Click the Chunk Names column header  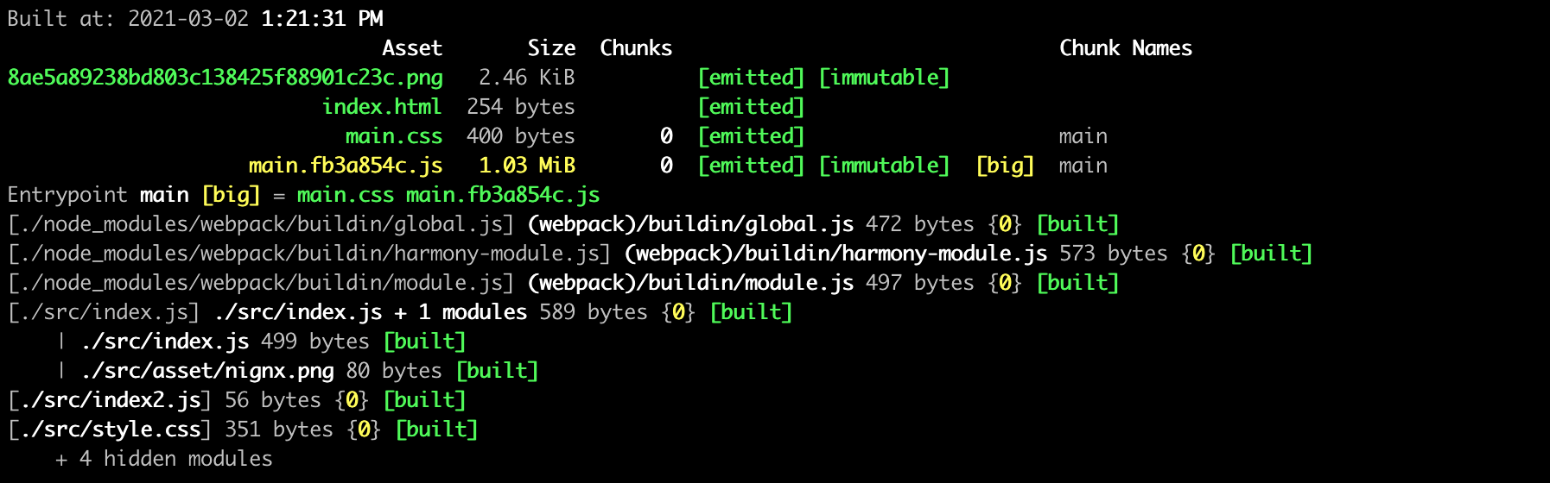tap(1126, 48)
